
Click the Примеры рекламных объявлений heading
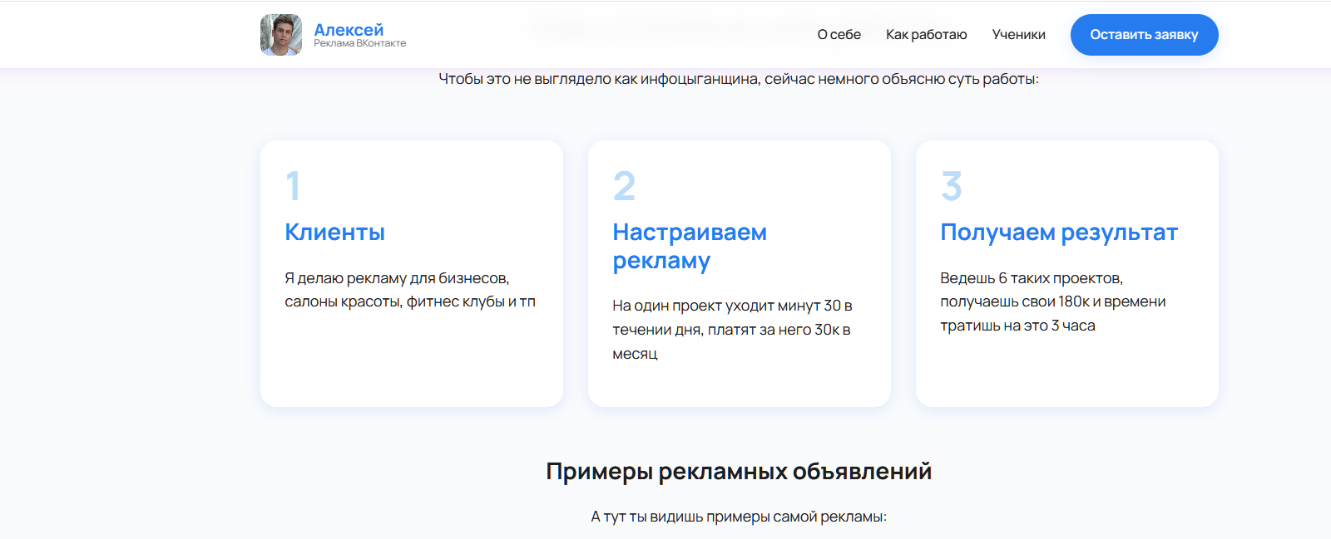tap(739, 472)
